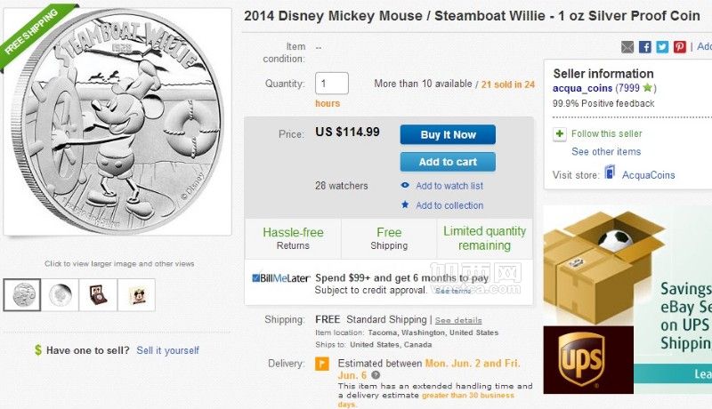Open the large Steamboat Willie coin image
The image size is (712, 409).
pyautogui.click(x=117, y=122)
